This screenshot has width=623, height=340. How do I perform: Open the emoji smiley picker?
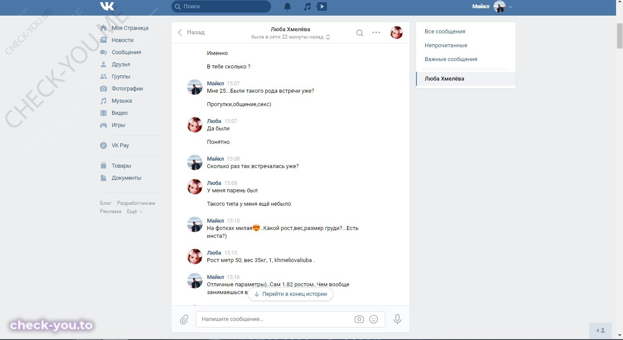[x=374, y=319]
